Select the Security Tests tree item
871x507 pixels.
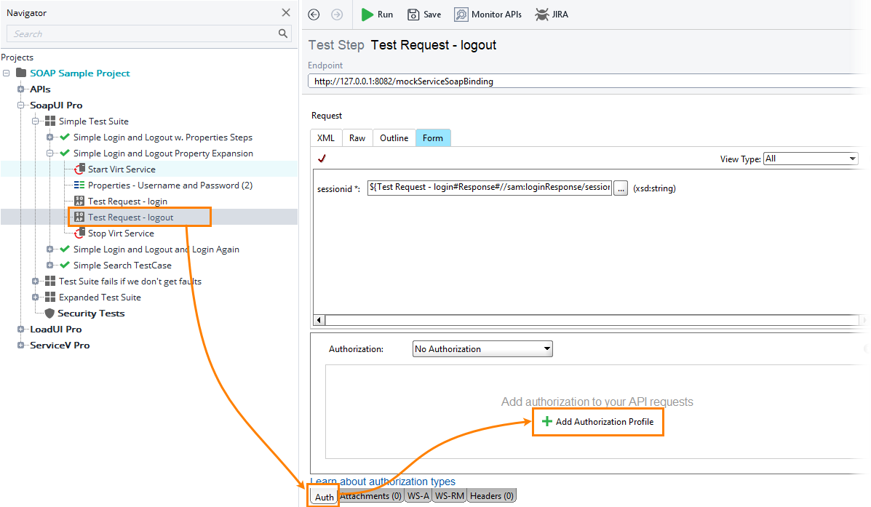coord(91,314)
